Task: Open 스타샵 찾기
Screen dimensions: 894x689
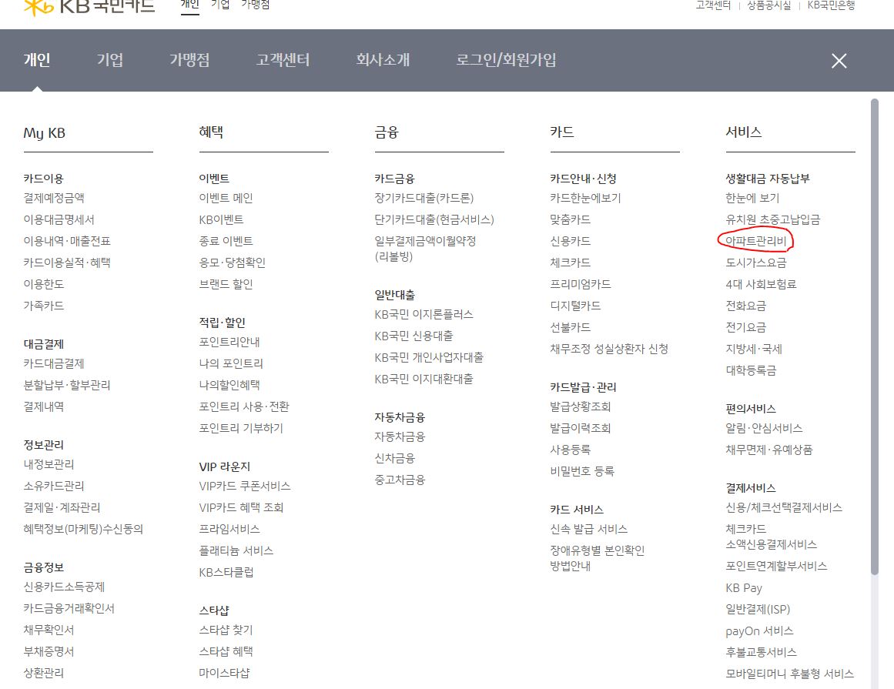Action: click(226, 630)
